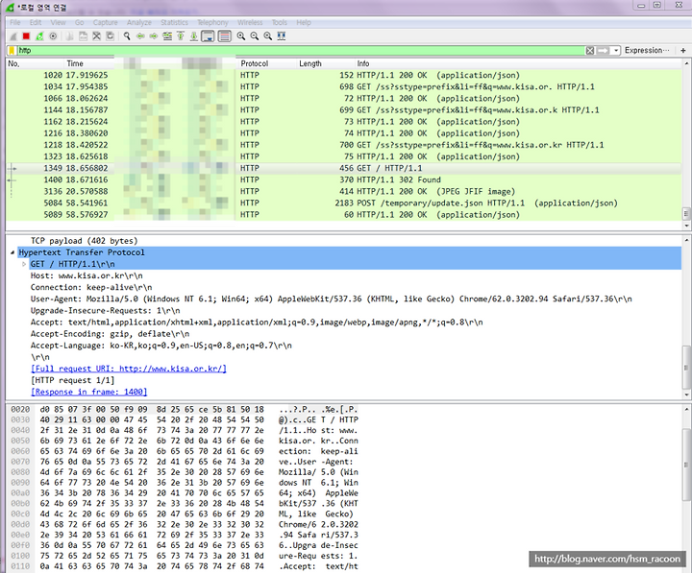
Task: Find a packet with magnifier icon
Action: coord(127,36)
